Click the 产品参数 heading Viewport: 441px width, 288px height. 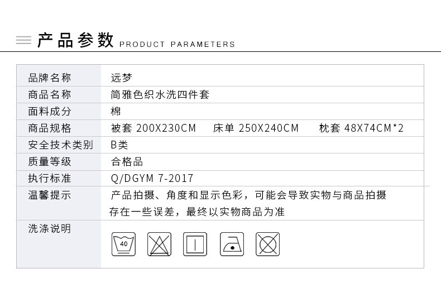point(75,40)
